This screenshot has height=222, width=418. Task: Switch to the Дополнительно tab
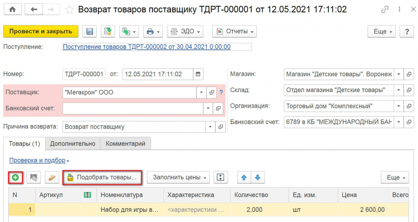click(73, 144)
